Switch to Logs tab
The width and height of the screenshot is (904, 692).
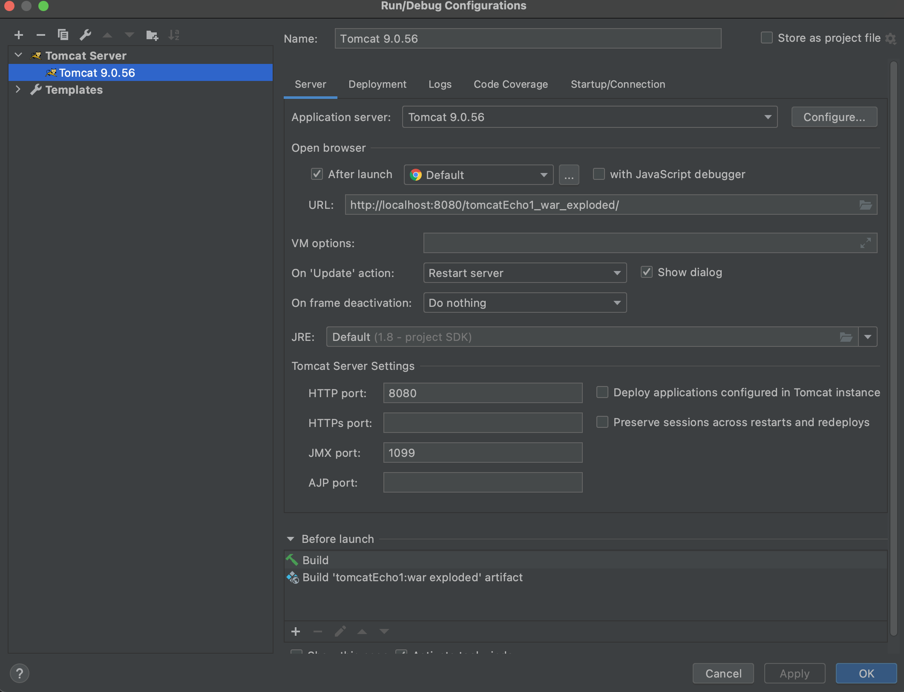pos(440,84)
